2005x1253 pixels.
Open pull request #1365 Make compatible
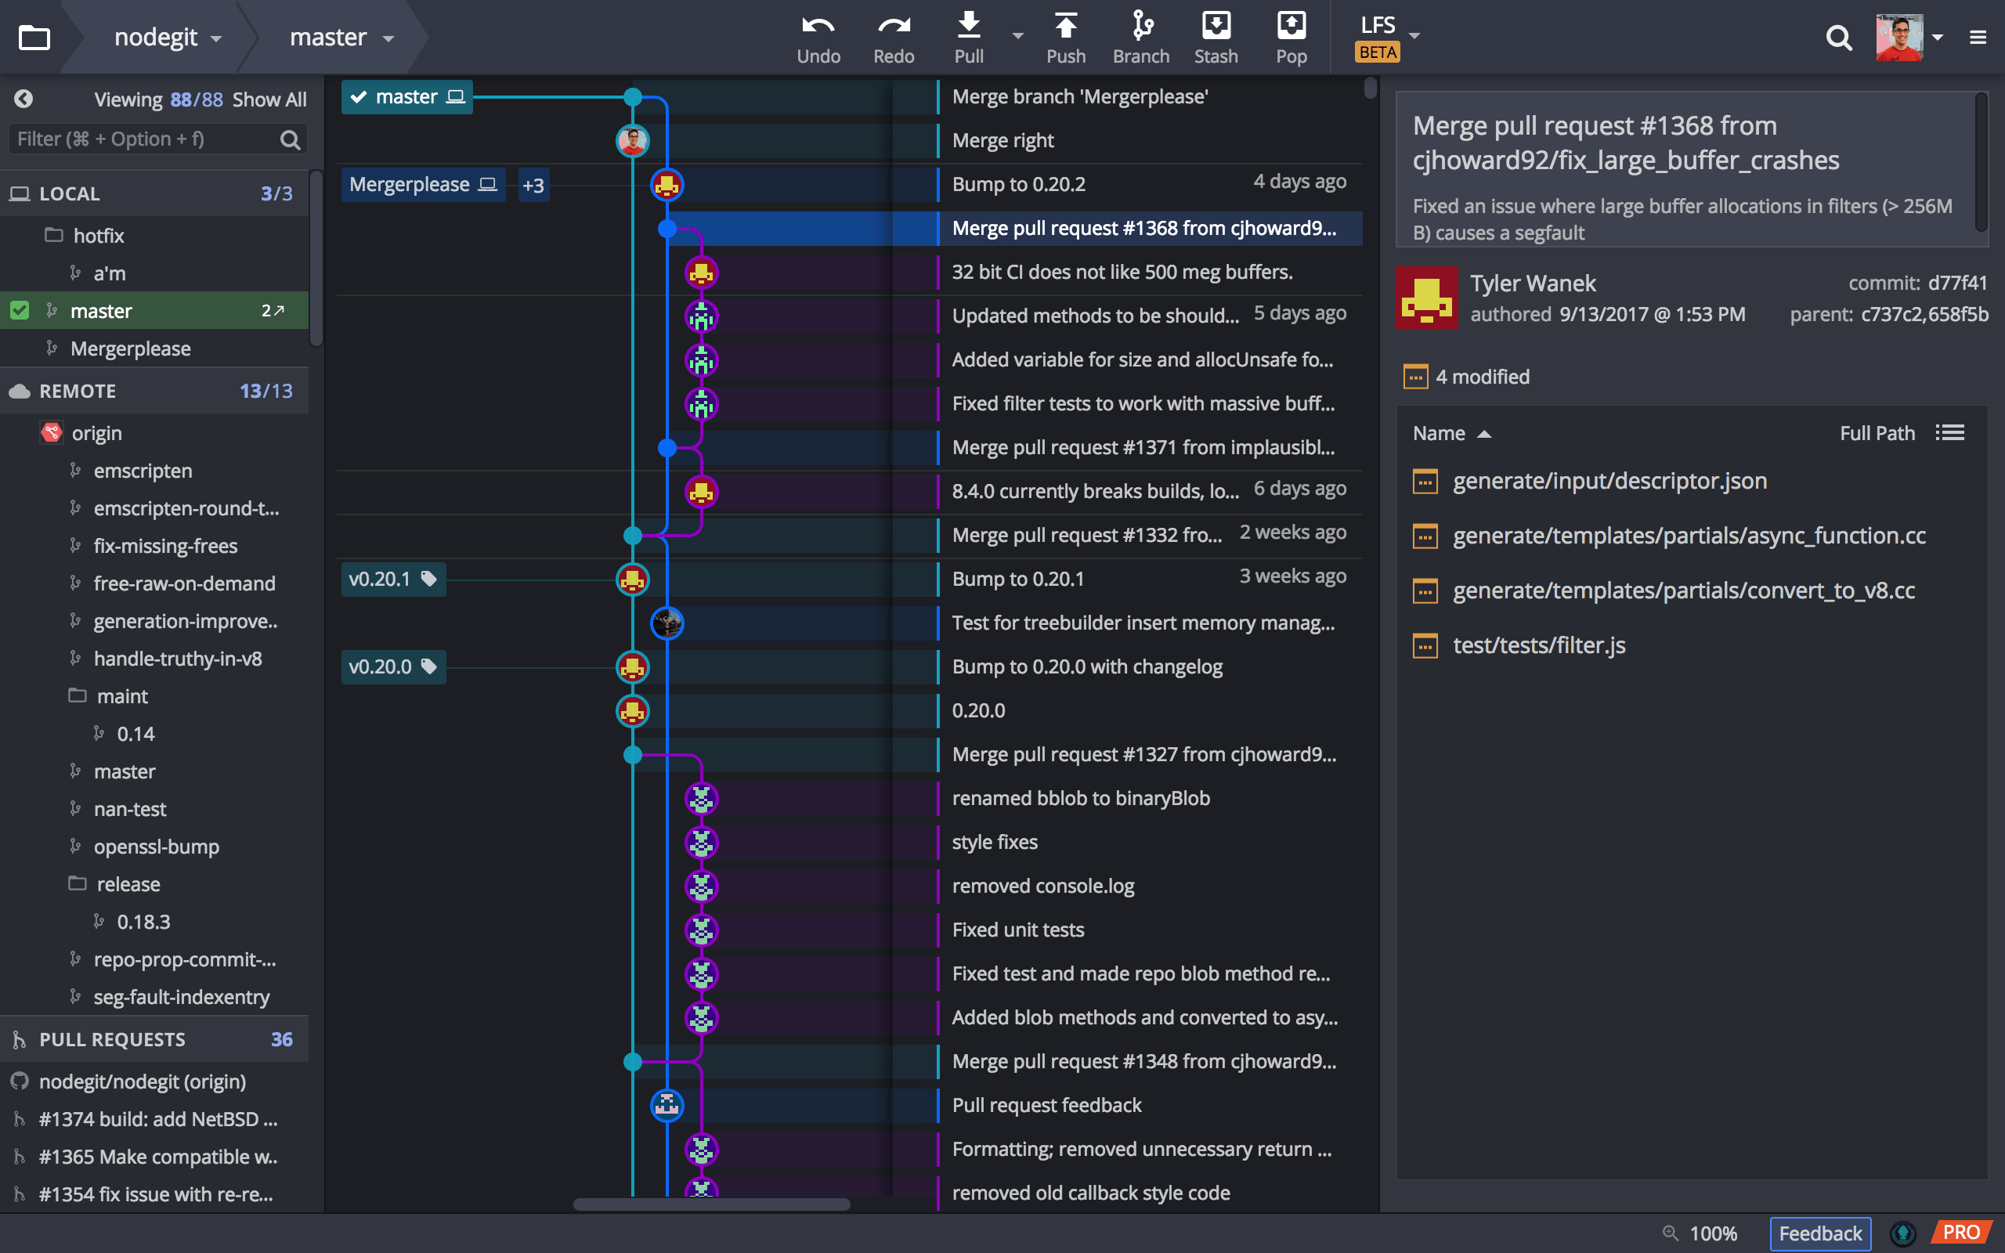tap(157, 1157)
